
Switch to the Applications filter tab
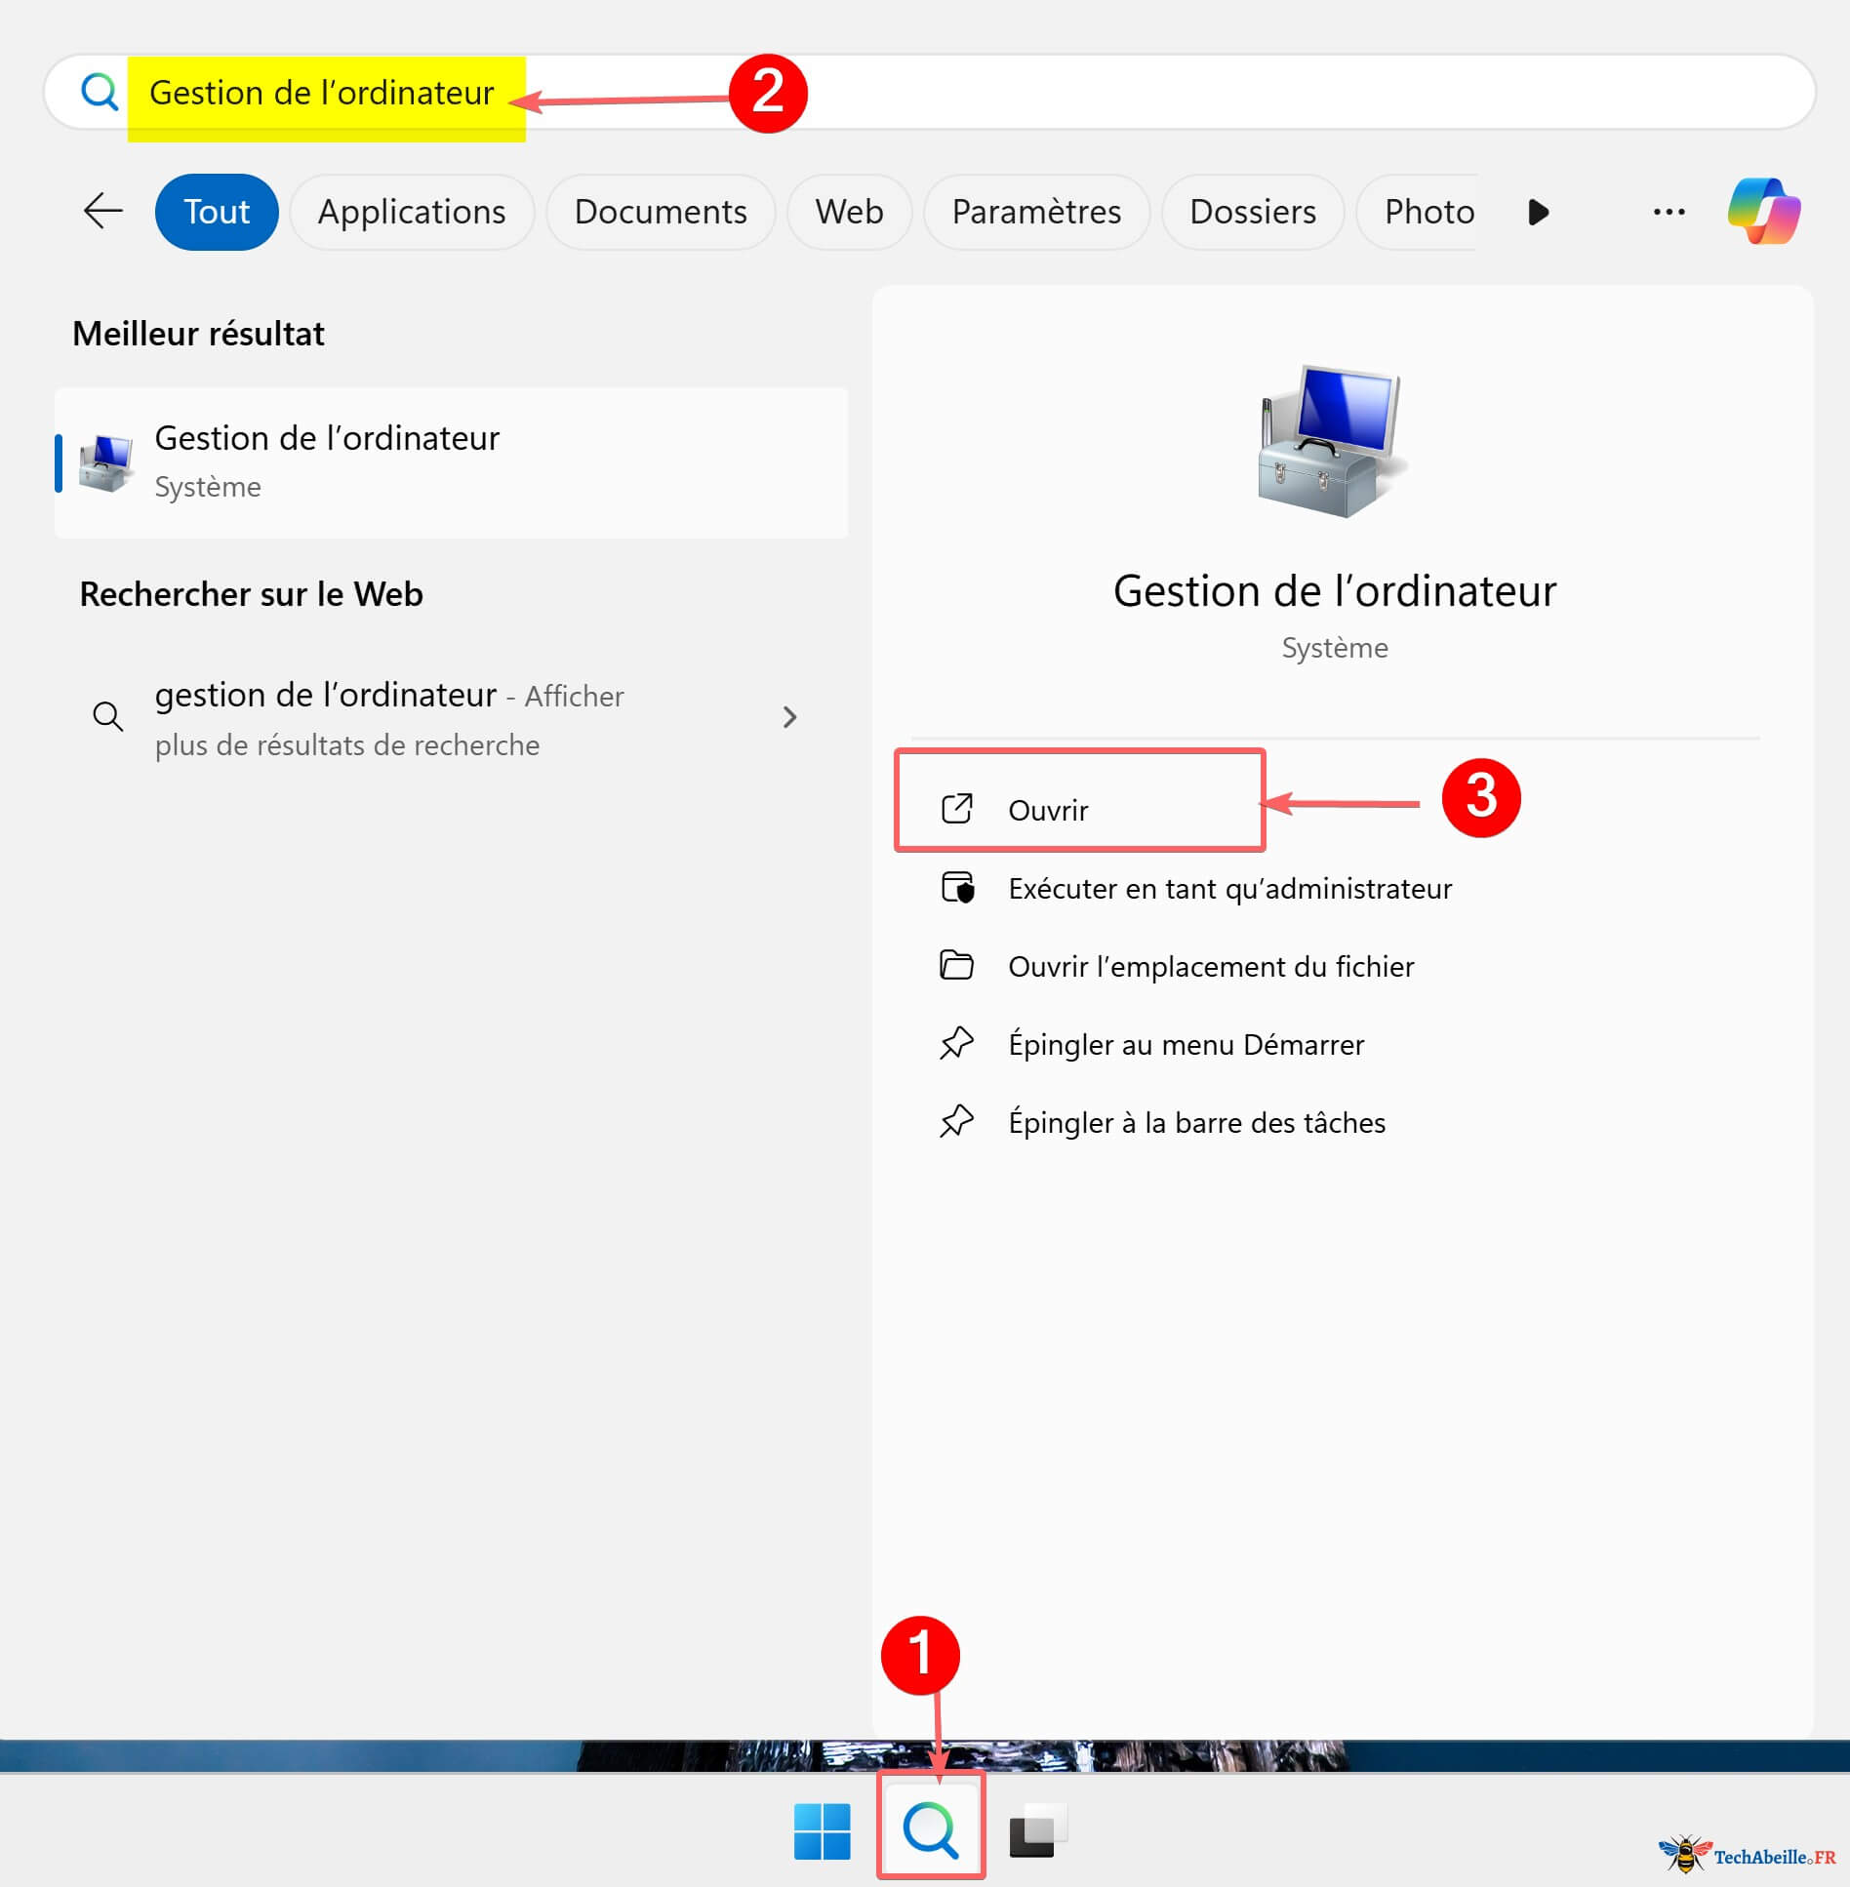412,211
